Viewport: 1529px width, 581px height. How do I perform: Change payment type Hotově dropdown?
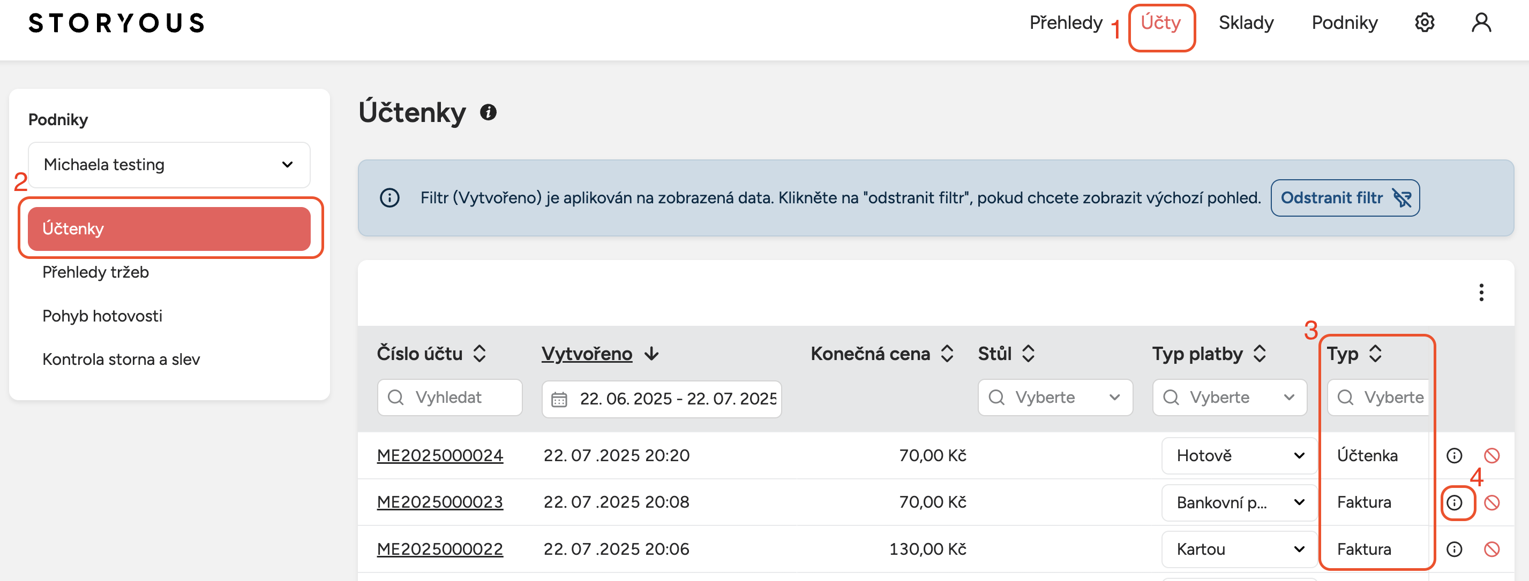pyautogui.click(x=1239, y=455)
